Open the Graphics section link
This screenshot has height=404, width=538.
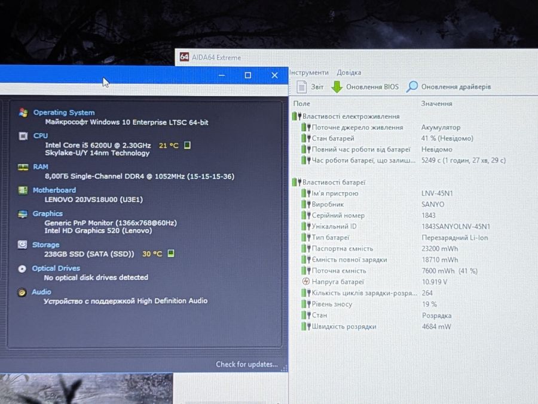[x=47, y=214]
